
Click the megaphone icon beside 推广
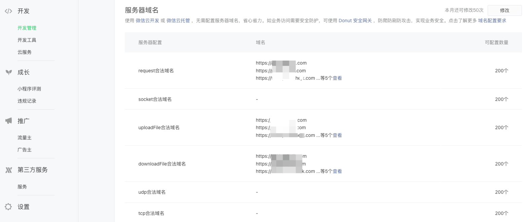[x=9, y=121]
